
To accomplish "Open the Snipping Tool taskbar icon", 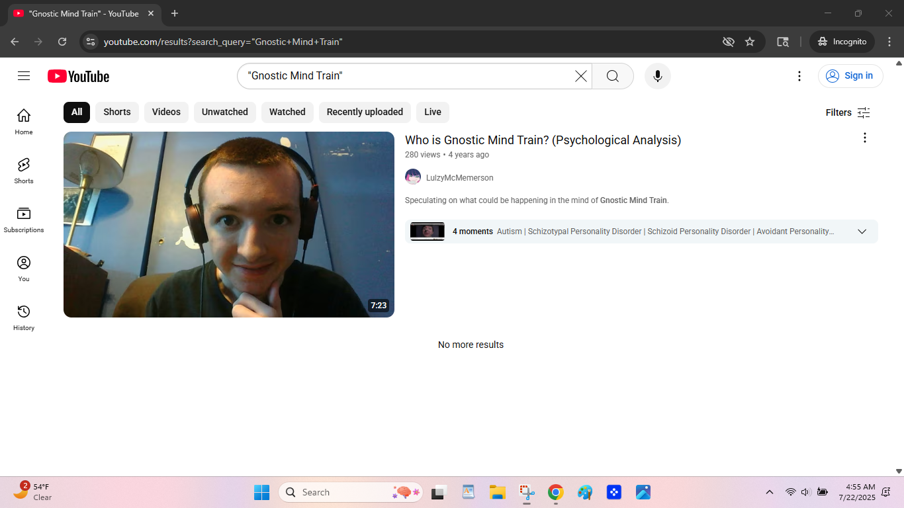I will point(527,492).
